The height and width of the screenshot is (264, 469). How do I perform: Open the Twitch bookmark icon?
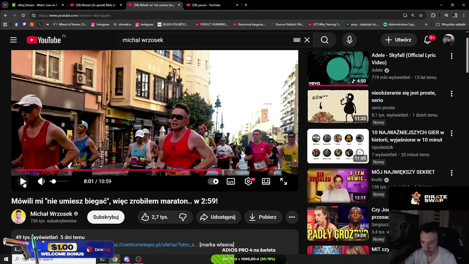pyautogui.click(x=24, y=25)
